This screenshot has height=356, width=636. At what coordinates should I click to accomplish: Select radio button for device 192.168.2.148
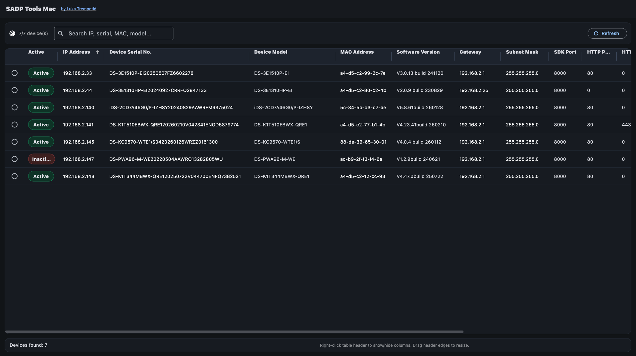(x=15, y=176)
